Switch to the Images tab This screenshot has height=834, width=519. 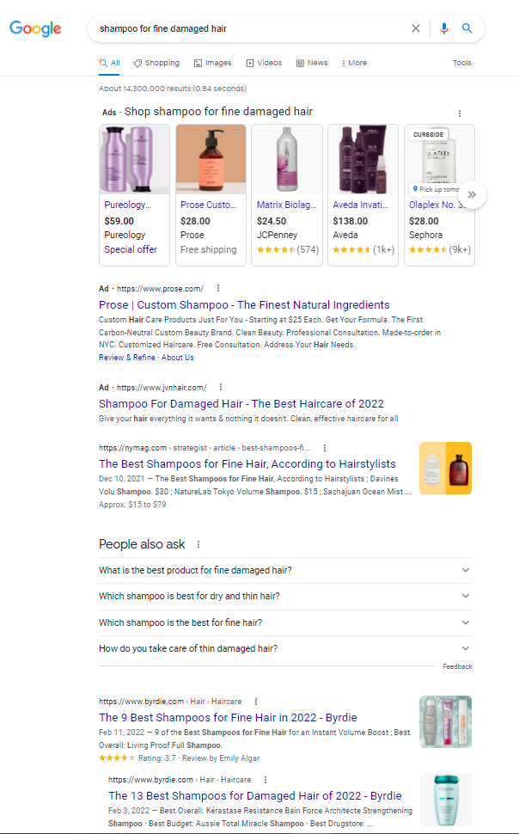point(213,63)
